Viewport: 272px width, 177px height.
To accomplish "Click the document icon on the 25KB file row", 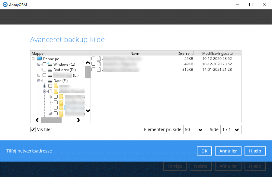I will pos(99,58).
